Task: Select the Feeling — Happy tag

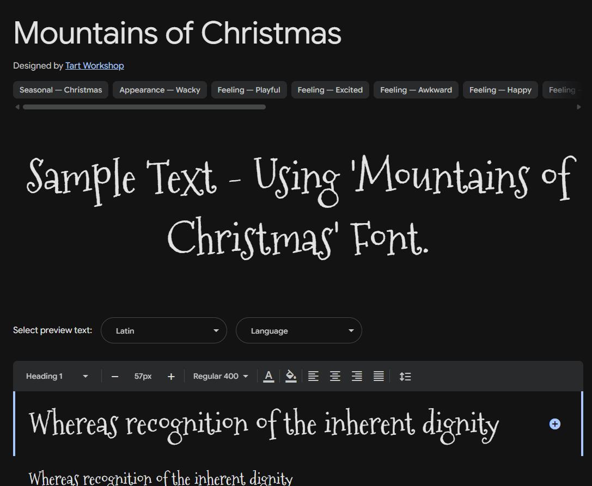Action: 501,90
